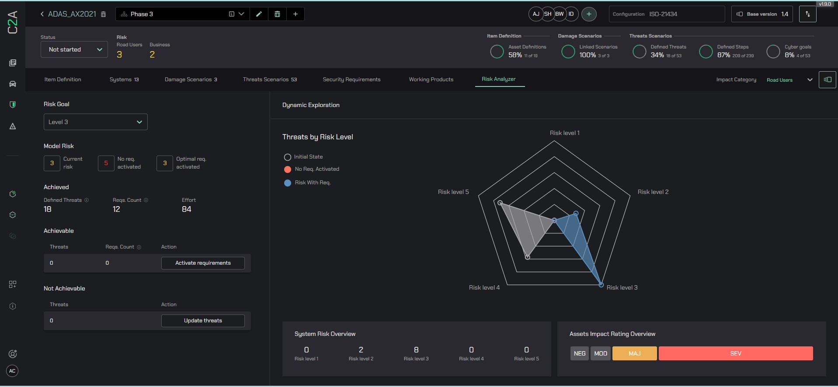
Task: Add a new phase with the plus icon
Action: coord(296,14)
